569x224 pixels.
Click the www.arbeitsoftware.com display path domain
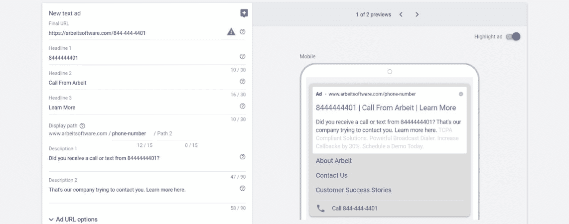[78, 133]
